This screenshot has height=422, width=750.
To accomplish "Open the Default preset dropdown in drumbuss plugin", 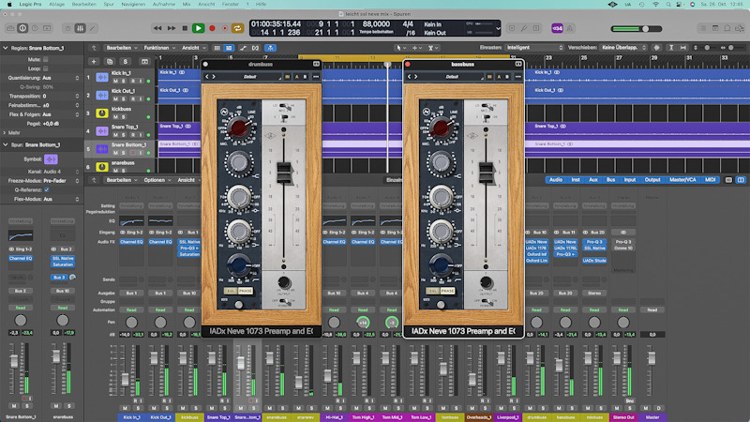I will (250, 77).
